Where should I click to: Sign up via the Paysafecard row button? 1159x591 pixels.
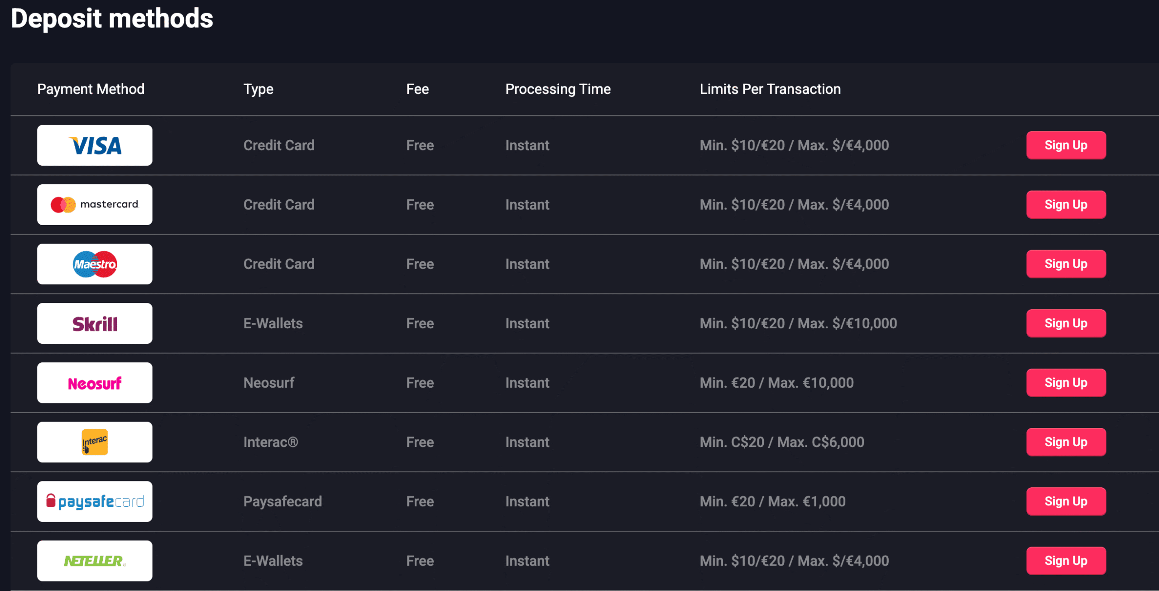tap(1066, 501)
